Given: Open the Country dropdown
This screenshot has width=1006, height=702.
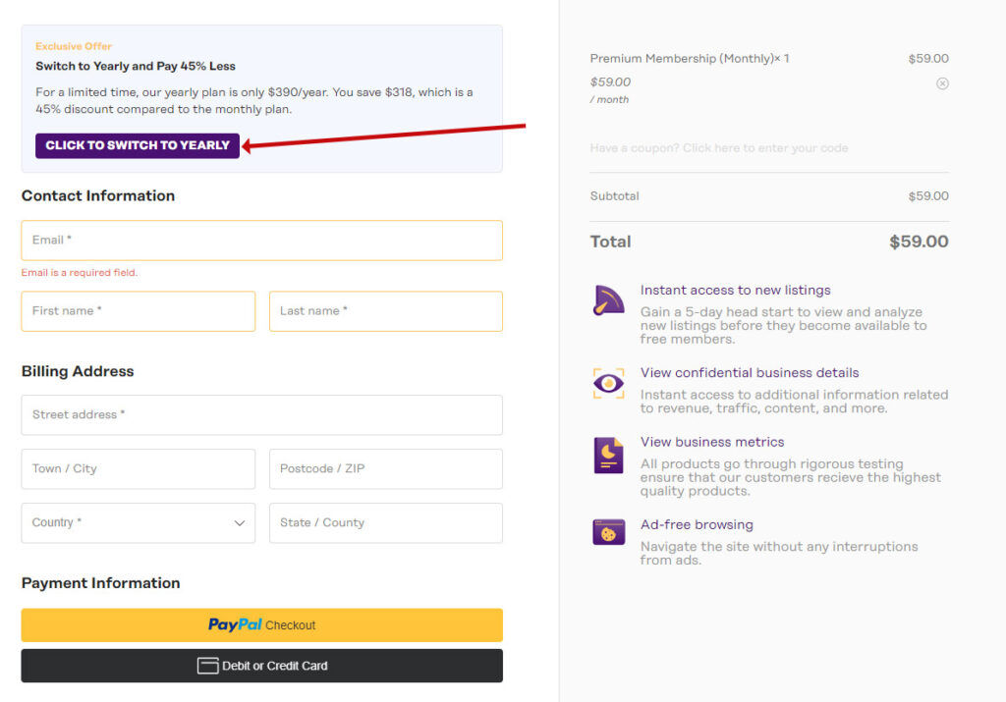Looking at the screenshot, I should coord(138,523).
